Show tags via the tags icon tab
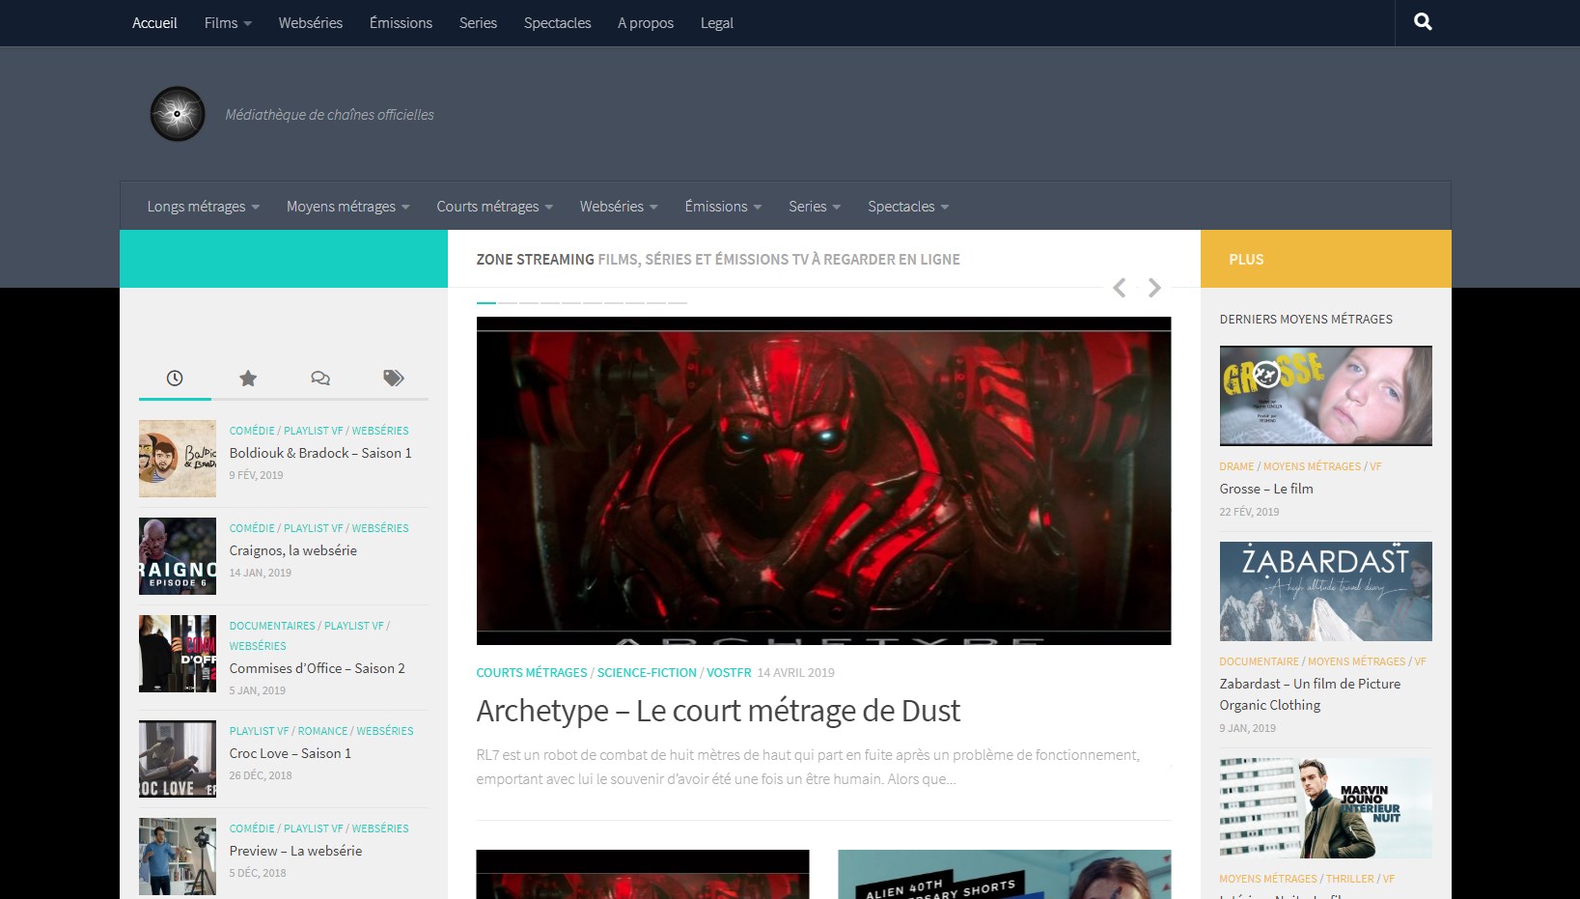Screen dimensions: 1580x899 click(x=393, y=379)
